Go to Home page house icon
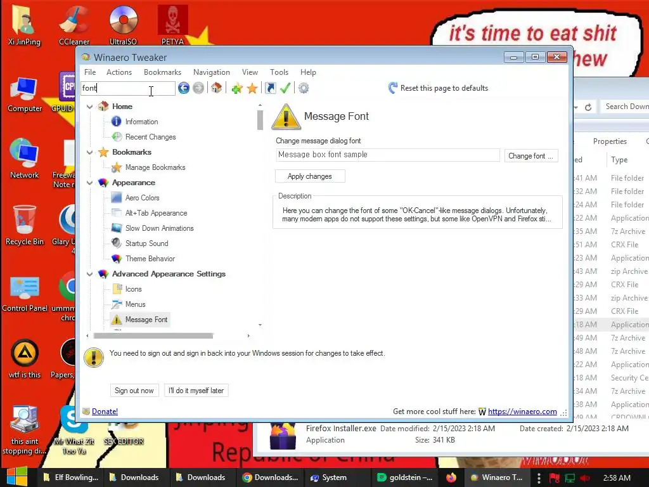 216,88
